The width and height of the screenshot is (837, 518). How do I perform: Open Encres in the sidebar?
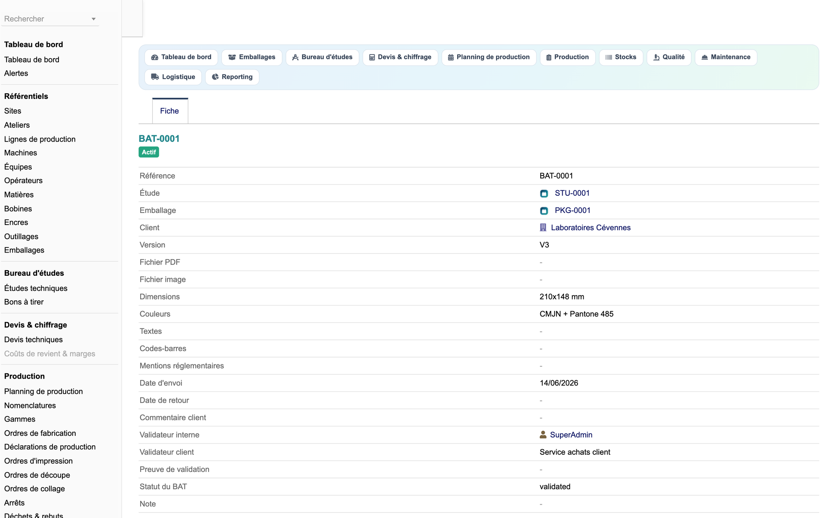pos(16,222)
